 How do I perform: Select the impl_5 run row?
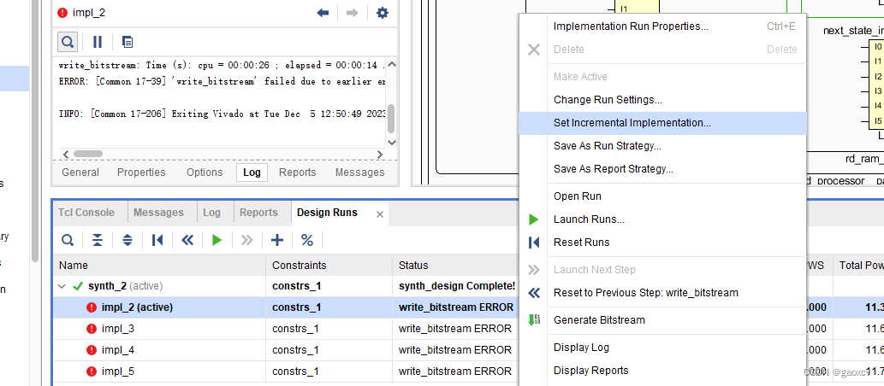coord(287,371)
